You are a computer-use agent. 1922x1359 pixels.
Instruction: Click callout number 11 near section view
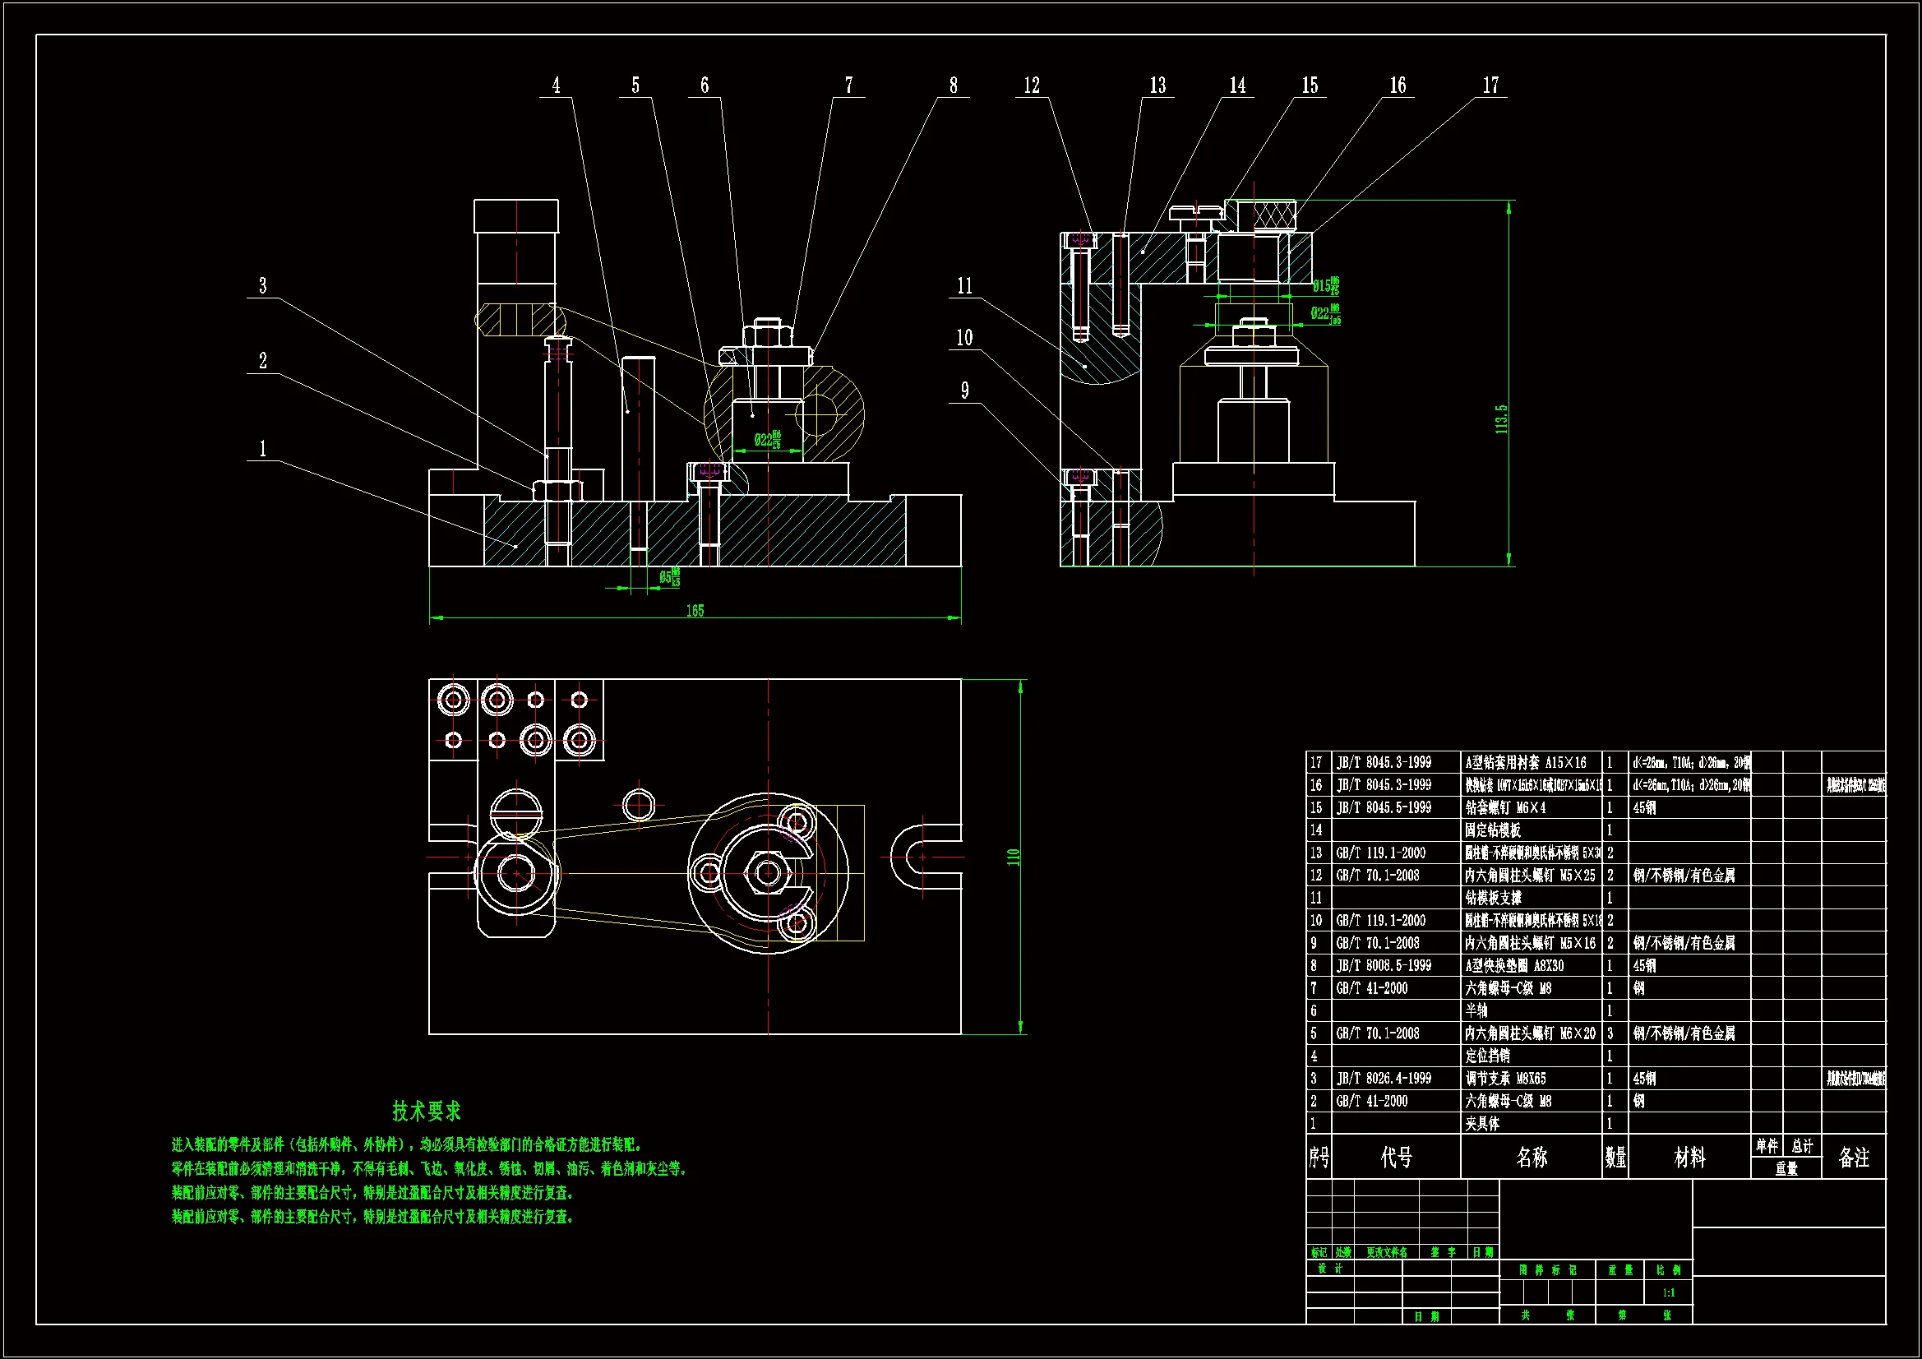pyautogui.click(x=964, y=286)
